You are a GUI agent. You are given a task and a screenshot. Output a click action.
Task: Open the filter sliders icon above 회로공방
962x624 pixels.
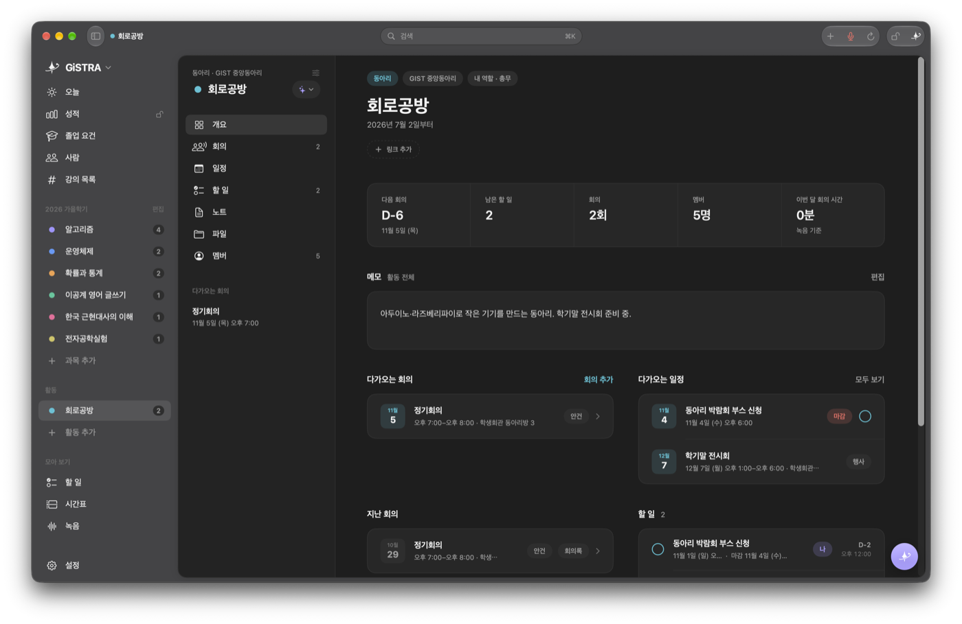tap(315, 73)
